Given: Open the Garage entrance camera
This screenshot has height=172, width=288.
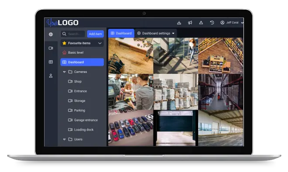Looking at the screenshot, I should [x=86, y=120].
